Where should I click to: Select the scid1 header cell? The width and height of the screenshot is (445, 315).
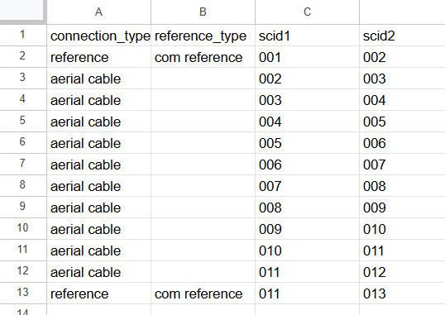coord(307,36)
